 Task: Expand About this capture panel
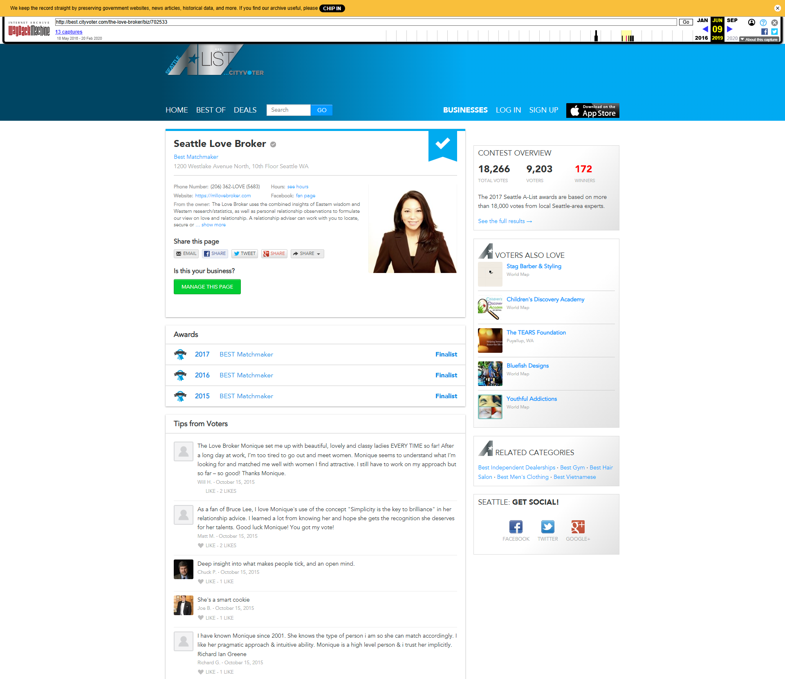(759, 40)
